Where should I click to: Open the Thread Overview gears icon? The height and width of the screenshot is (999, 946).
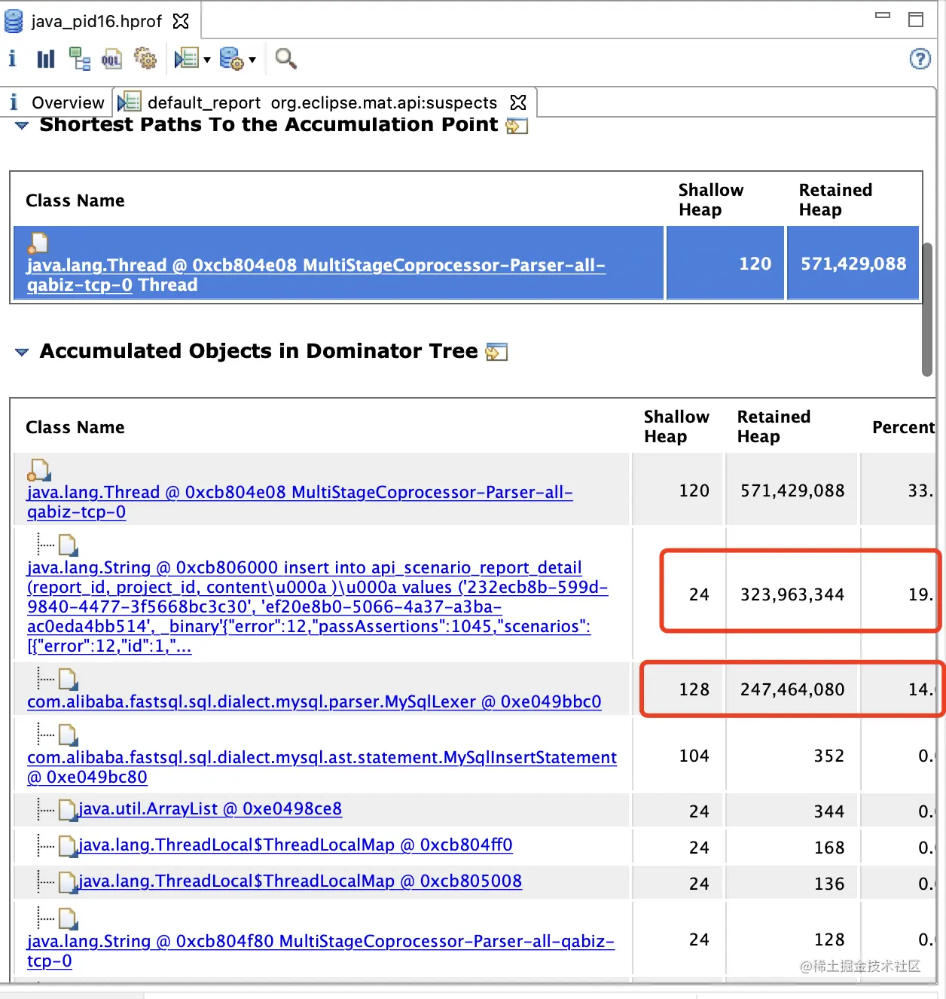pos(145,58)
